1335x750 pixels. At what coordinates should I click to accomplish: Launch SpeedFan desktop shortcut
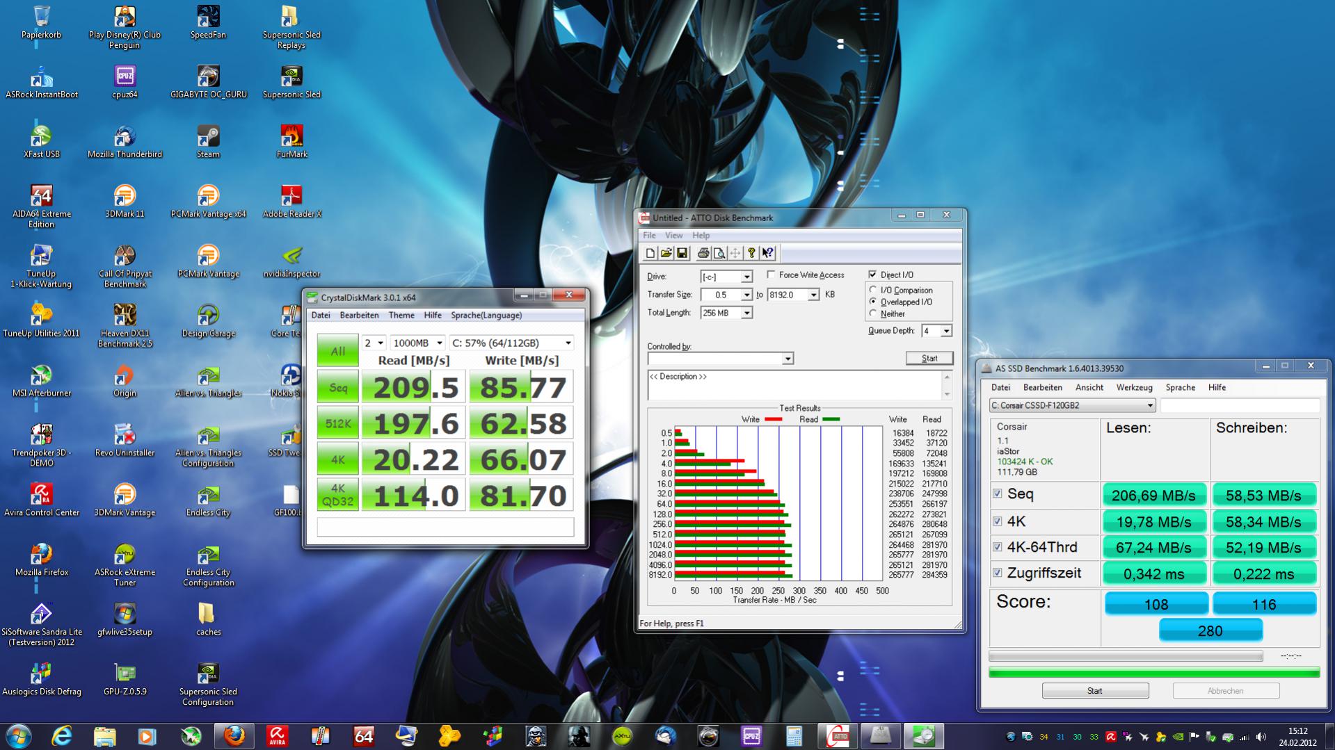coord(208,22)
